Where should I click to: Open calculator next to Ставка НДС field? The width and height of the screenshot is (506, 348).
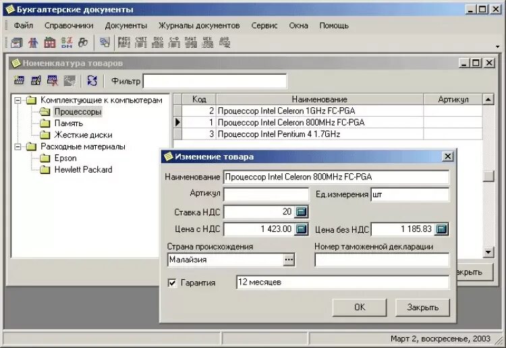pos(302,212)
